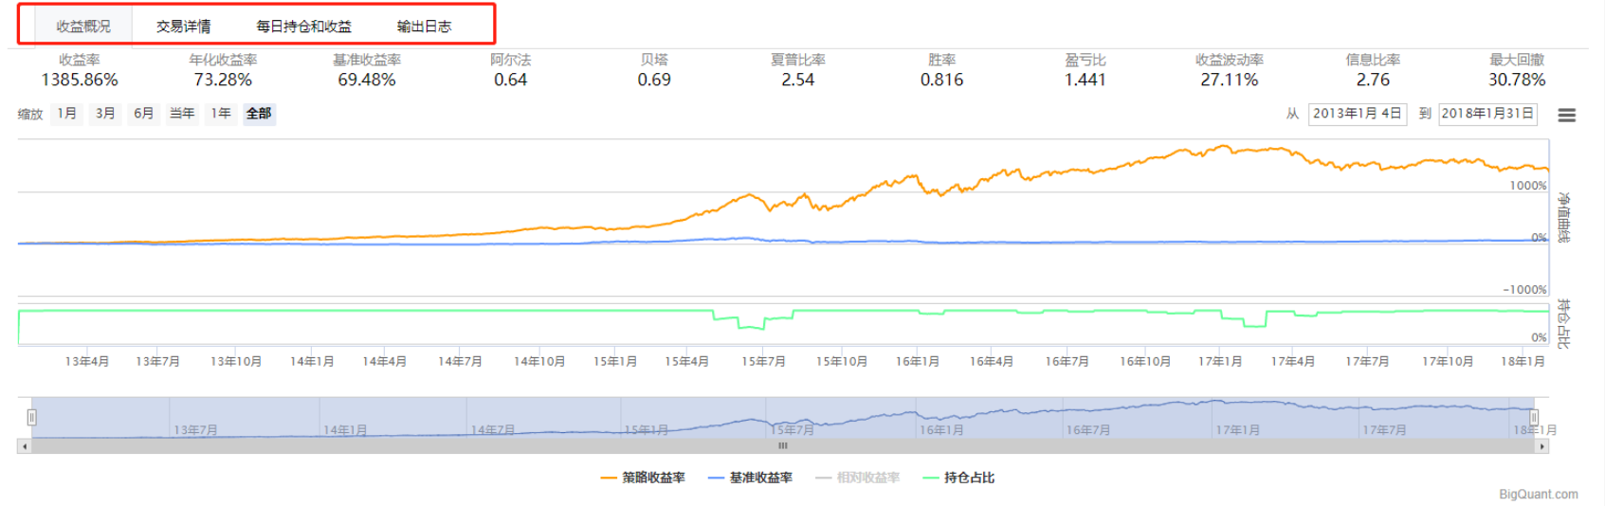Set zoom range to 3月

(105, 114)
